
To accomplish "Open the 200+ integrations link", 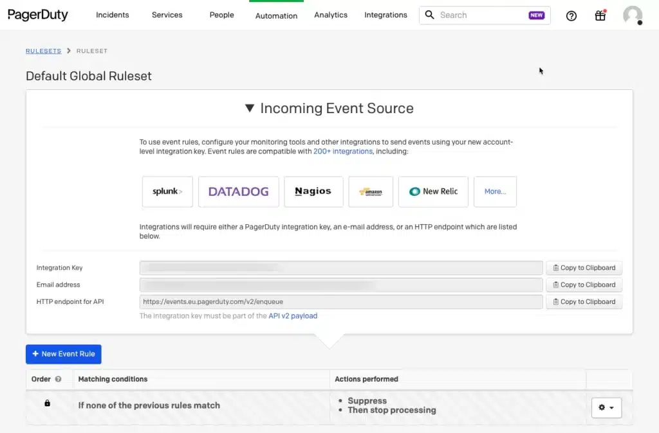I will 343,151.
